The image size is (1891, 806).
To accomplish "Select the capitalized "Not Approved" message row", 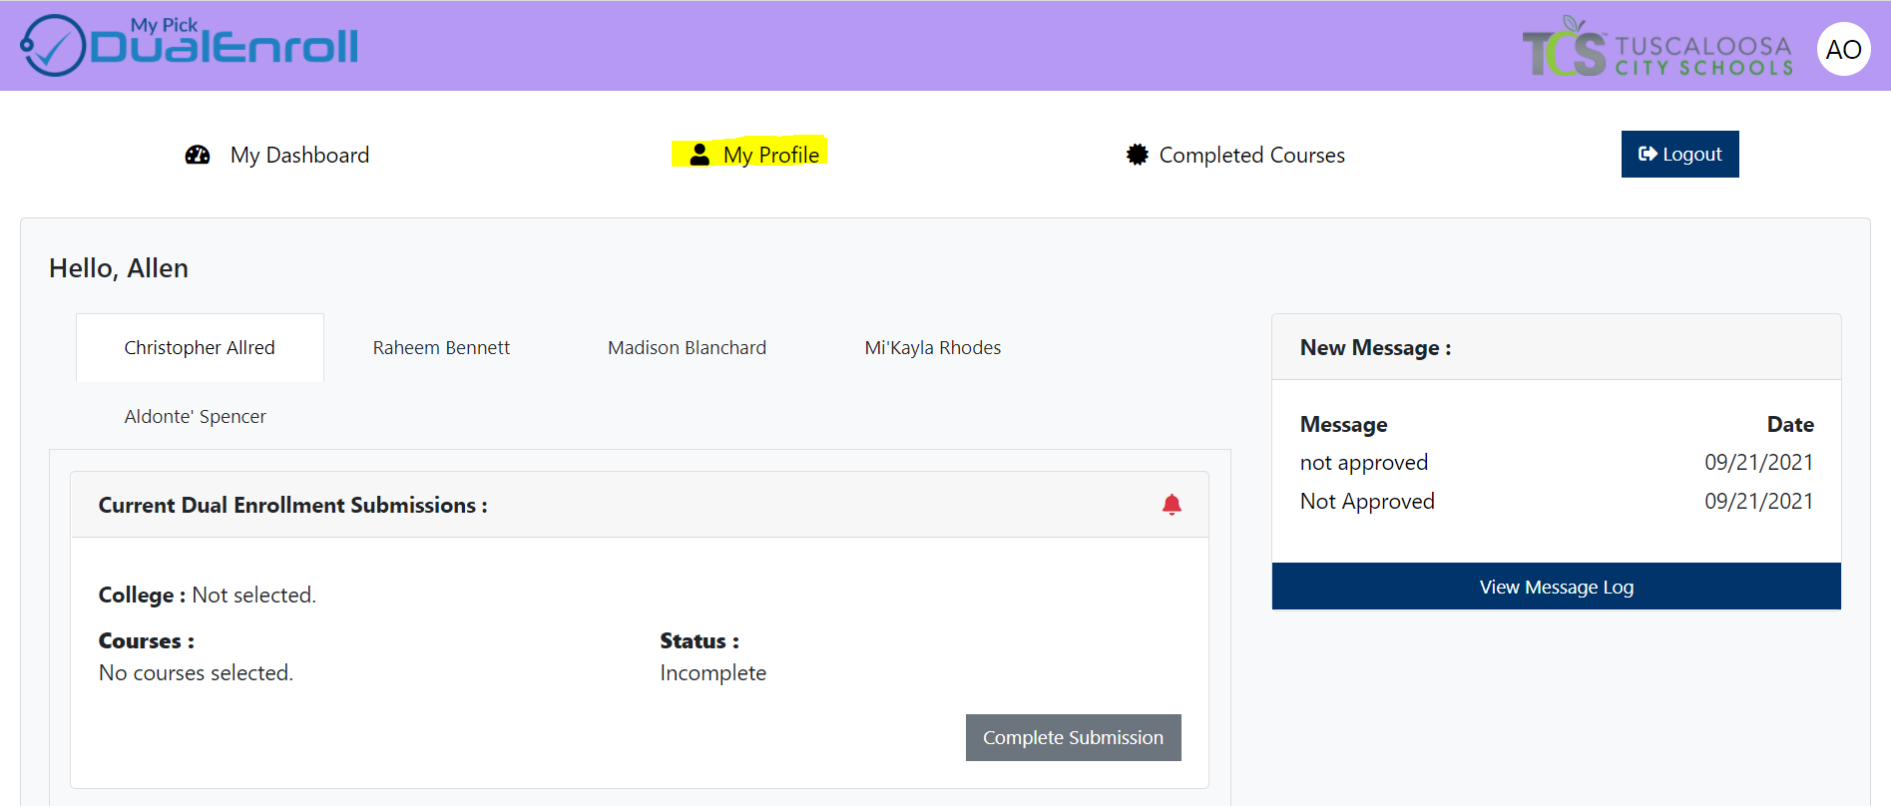I will (1367, 502).
